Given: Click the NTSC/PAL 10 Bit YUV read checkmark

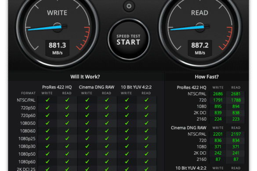Looking at the screenshot, I should 147,100.
